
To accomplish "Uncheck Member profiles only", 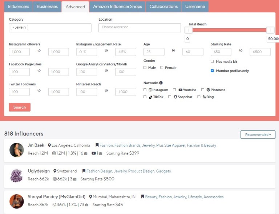I will tap(212, 71).
